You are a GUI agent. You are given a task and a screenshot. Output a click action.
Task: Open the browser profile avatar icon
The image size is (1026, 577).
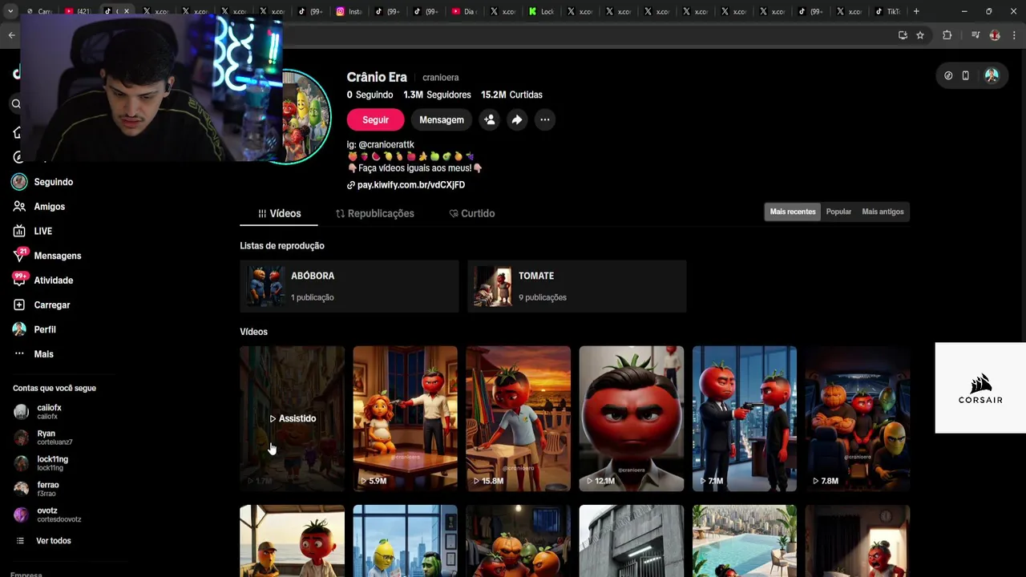(x=995, y=35)
